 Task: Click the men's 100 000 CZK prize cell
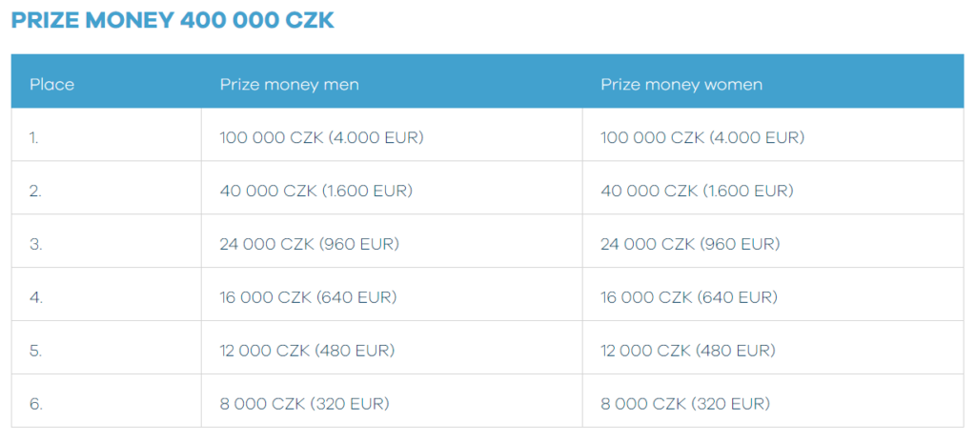pyautogui.click(x=321, y=137)
